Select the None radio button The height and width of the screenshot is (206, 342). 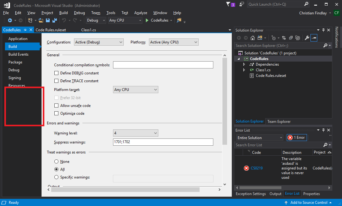[x=56, y=162]
